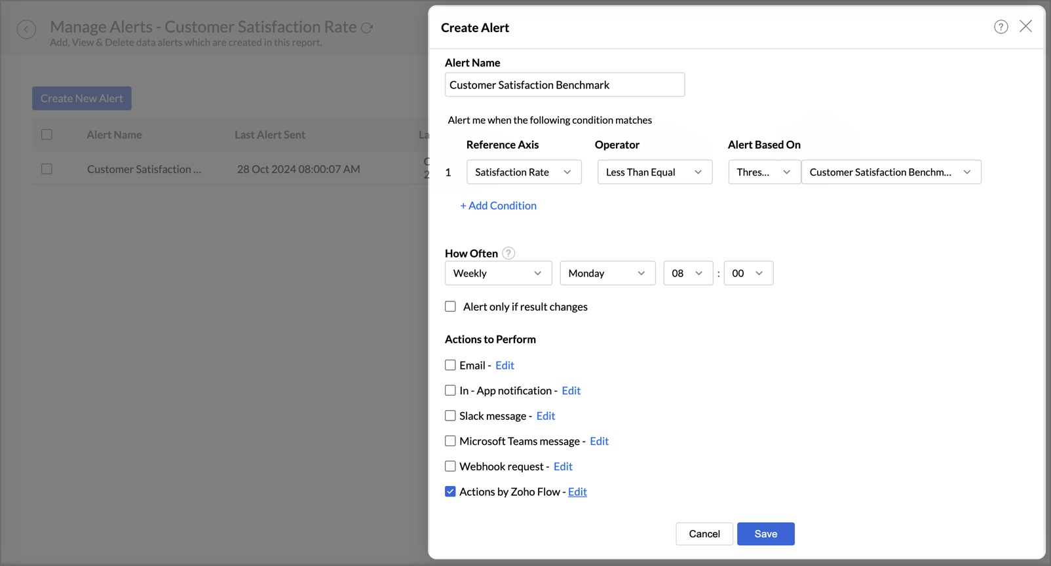Click the refresh icon next to report title
The width and height of the screenshot is (1051, 566).
[x=367, y=28]
